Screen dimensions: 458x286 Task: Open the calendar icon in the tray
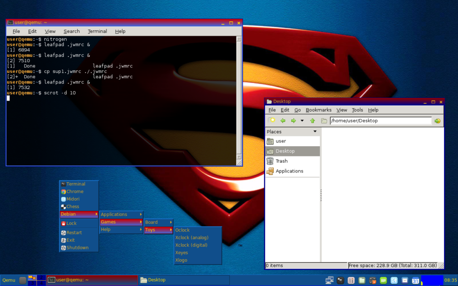pos(416,280)
